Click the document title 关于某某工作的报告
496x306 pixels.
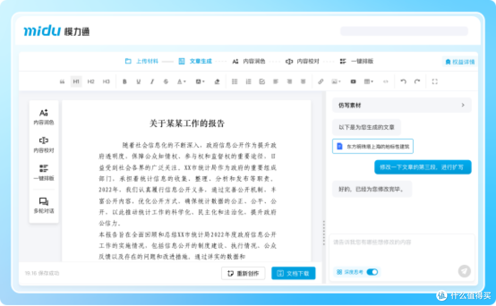coord(187,123)
